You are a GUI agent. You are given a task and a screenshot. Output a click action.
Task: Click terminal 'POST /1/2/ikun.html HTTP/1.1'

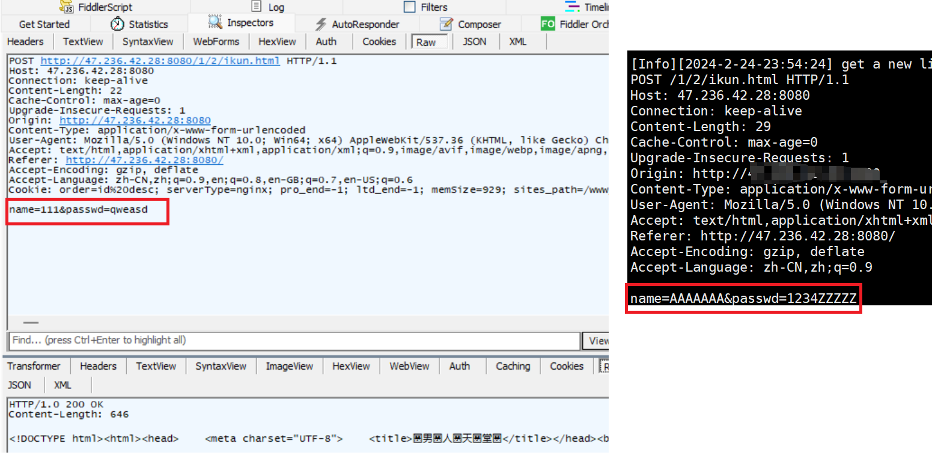point(739,80)
